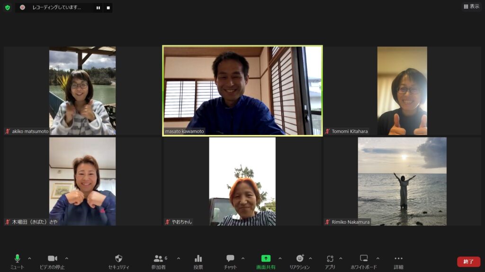
Task: Open the アプリ apps panel
Action: pos(330,262)
